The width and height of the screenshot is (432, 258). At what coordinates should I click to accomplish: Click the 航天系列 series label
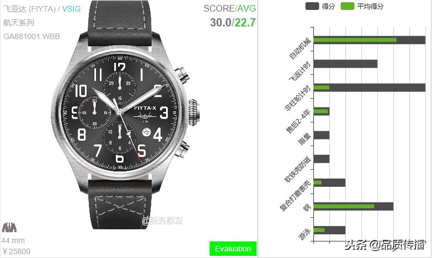(x=19, y=23)
